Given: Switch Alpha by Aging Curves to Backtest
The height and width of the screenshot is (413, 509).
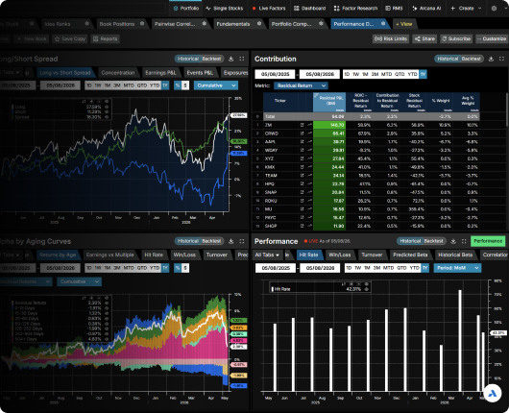Looking at the screenshot, I should [x=211, y=241].
